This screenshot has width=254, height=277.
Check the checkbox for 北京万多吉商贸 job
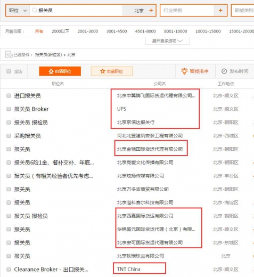(9, 189)
